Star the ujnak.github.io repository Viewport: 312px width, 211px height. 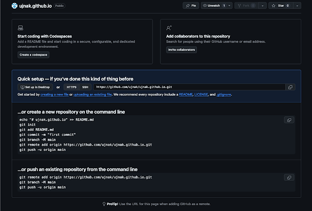(282, 6)
